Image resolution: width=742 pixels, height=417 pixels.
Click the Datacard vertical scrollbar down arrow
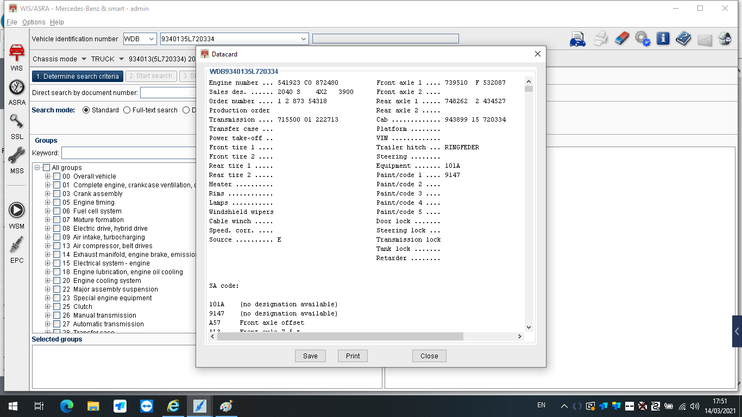click(529, 327)
